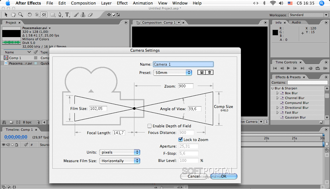
Task: Select the Orbit Camera tool
Action: point(37,15)
